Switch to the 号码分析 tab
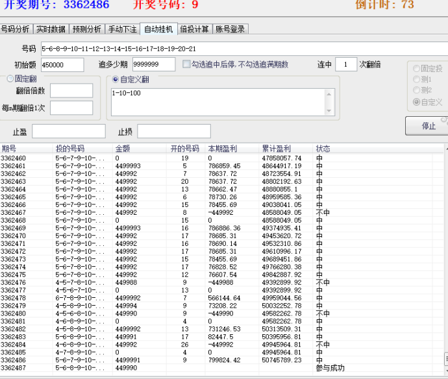 [x=16, y=29]
